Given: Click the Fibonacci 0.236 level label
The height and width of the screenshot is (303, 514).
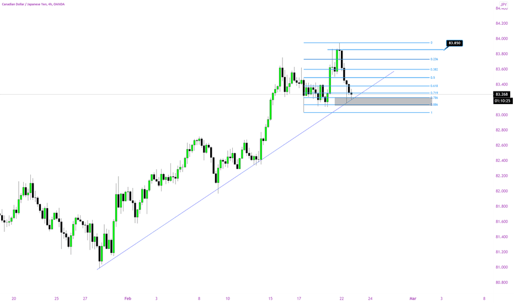Looking at the screenshot, I should click(434, 59).
